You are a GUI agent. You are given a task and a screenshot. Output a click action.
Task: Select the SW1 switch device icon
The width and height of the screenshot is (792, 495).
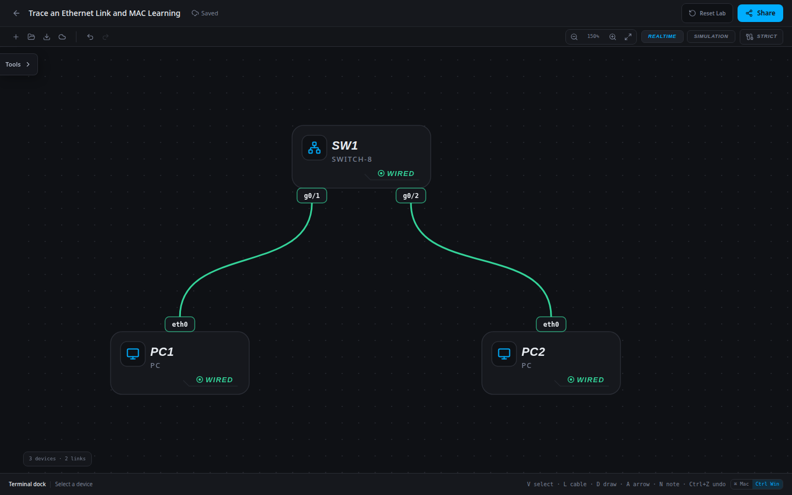315,148
